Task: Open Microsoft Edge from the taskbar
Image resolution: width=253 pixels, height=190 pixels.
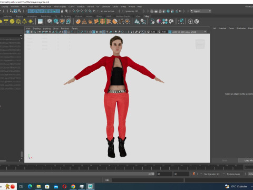Action: [30, 186]
